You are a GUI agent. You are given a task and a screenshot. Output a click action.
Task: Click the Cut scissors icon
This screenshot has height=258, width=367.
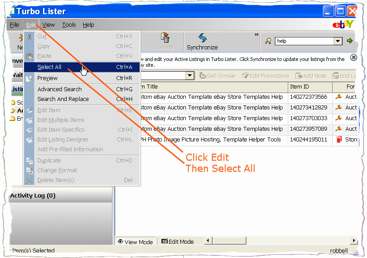(29, 36)
